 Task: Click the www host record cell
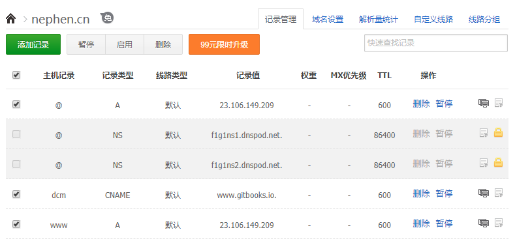pyautogui.click(x=59, y=225)
